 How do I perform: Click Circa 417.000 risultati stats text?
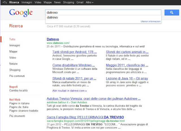(68, 26)
